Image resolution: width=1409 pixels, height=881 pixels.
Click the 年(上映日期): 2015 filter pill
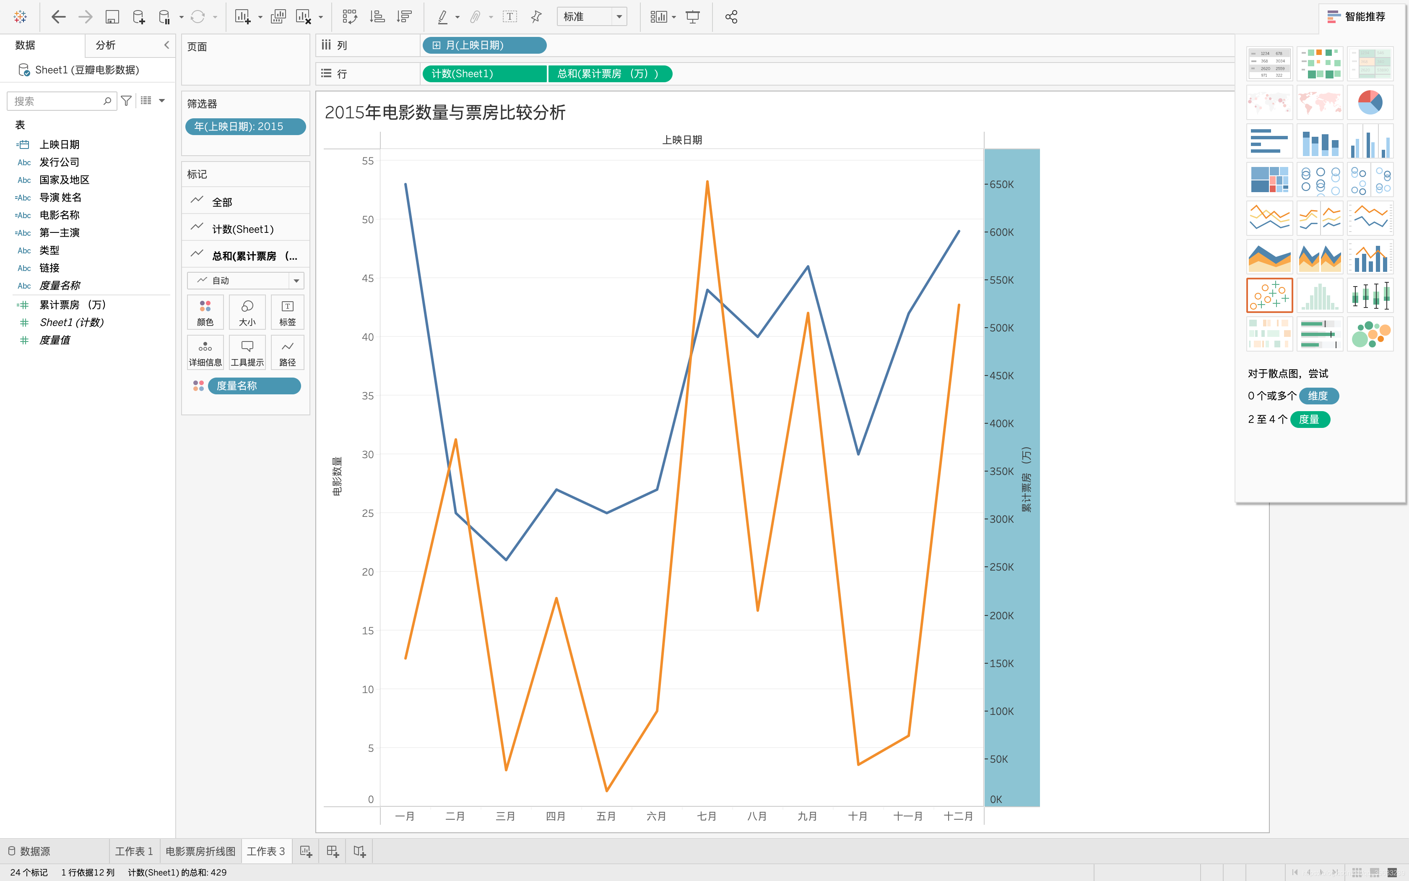coord(244,126)
